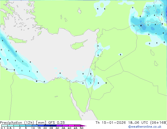Click the "Precipitation (12h)" title text

(x=17, y=123)
